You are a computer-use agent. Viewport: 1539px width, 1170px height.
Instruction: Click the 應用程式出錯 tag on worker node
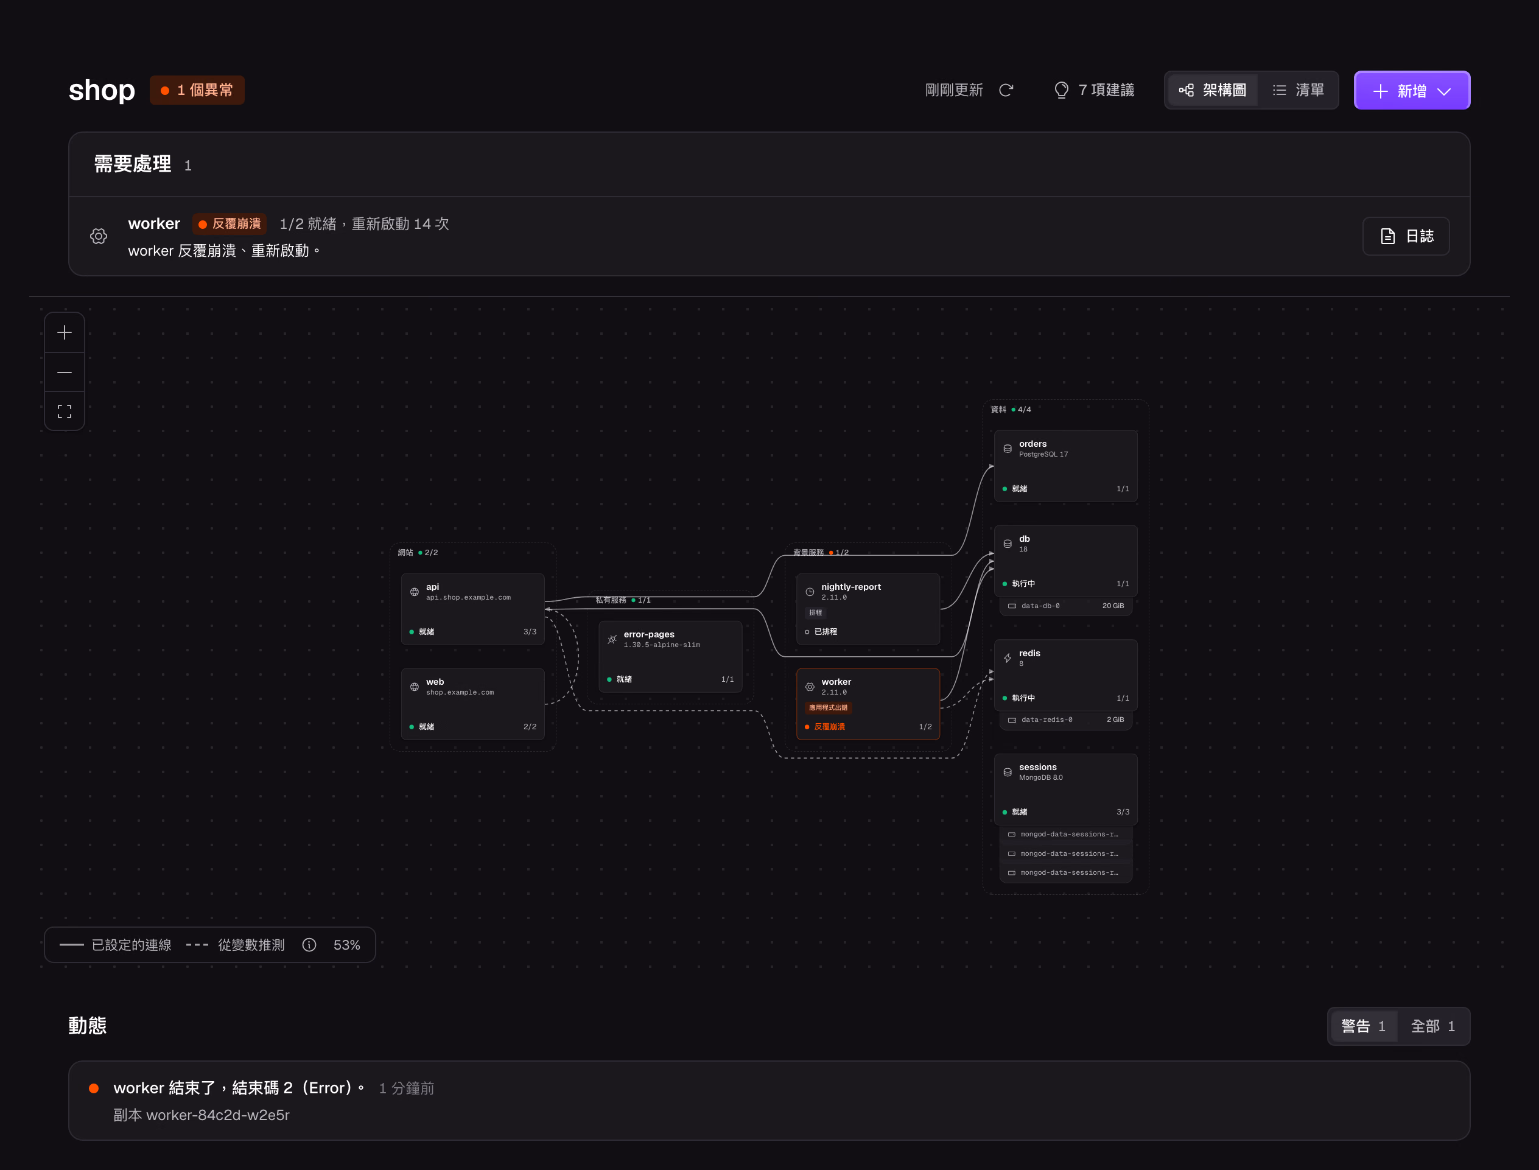click(x=828, y=707)
